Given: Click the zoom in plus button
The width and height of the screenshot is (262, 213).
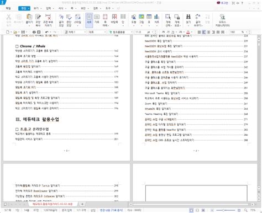Looking at the screenshot, I should click(239, 210).
